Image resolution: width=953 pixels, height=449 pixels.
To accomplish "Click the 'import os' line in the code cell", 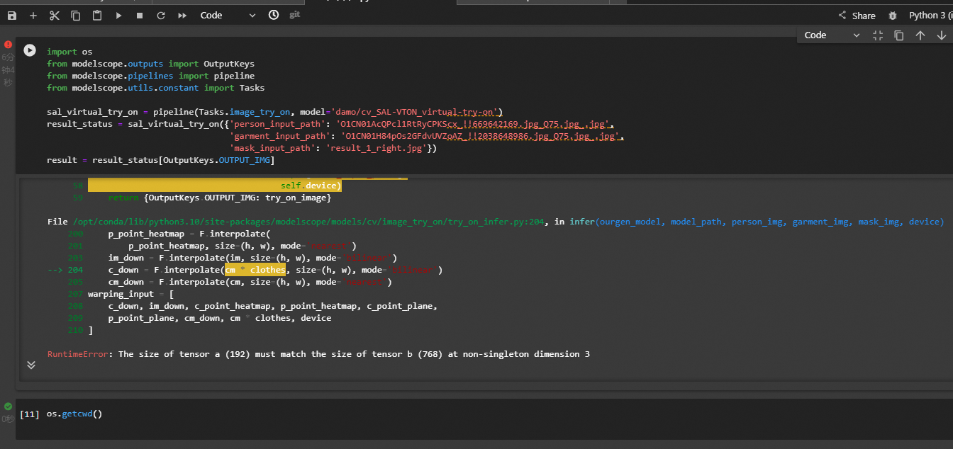I will pyautogui.click(x=69, y=52).
